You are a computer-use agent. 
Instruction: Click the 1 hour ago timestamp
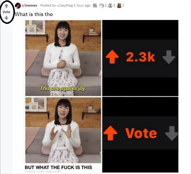coord(82,5)
